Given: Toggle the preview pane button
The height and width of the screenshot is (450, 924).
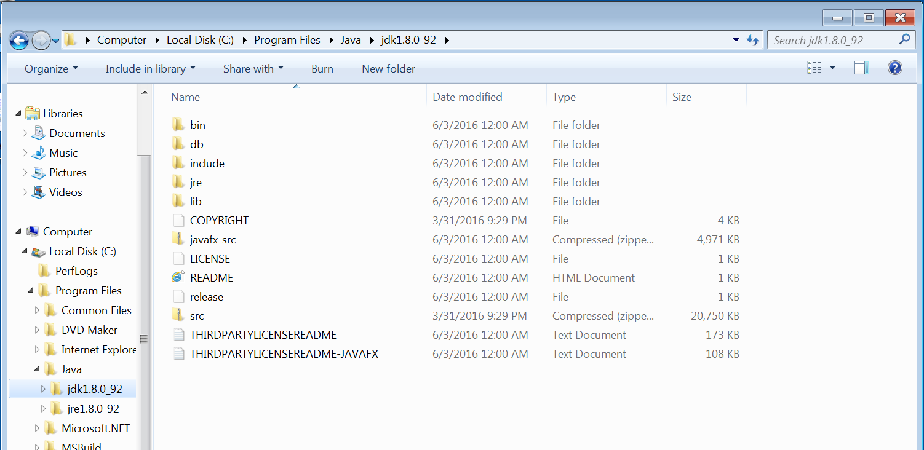Looking at the screenshot, I should [x=862, y=68].
